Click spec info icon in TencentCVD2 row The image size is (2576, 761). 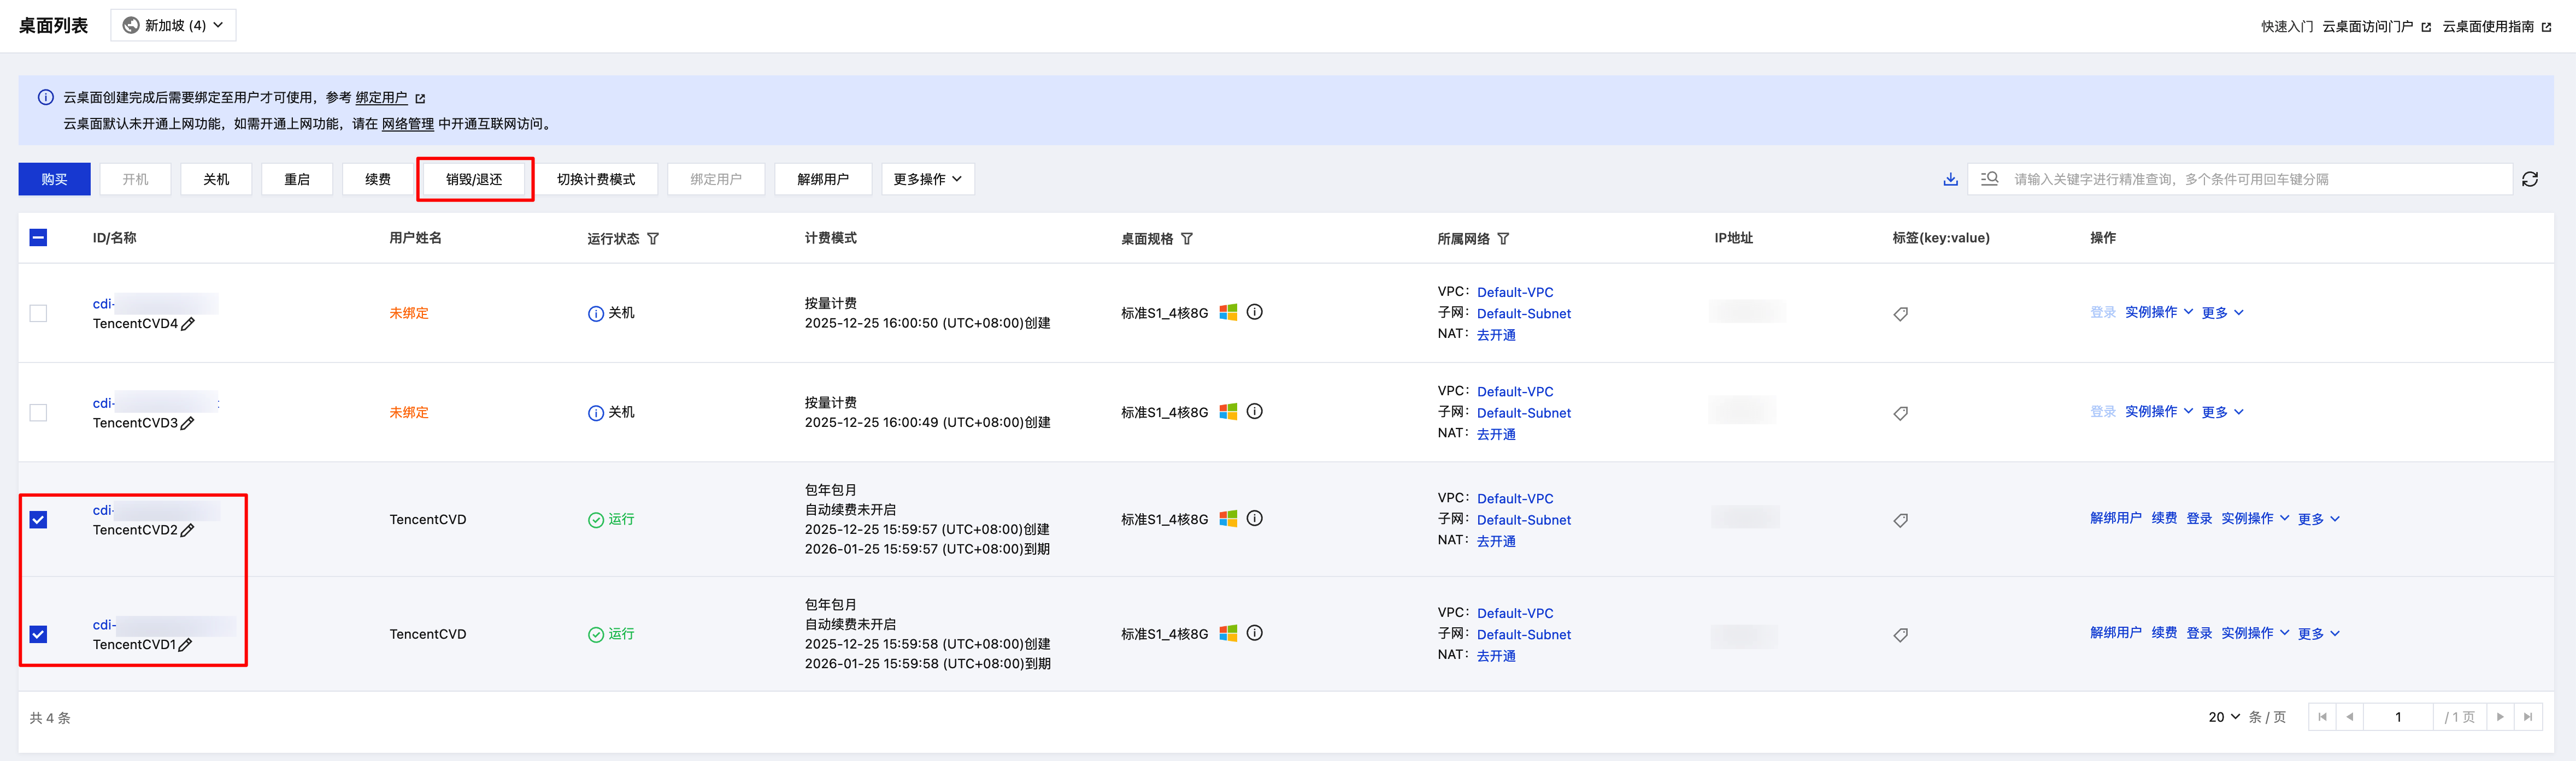pos(1255,518)
